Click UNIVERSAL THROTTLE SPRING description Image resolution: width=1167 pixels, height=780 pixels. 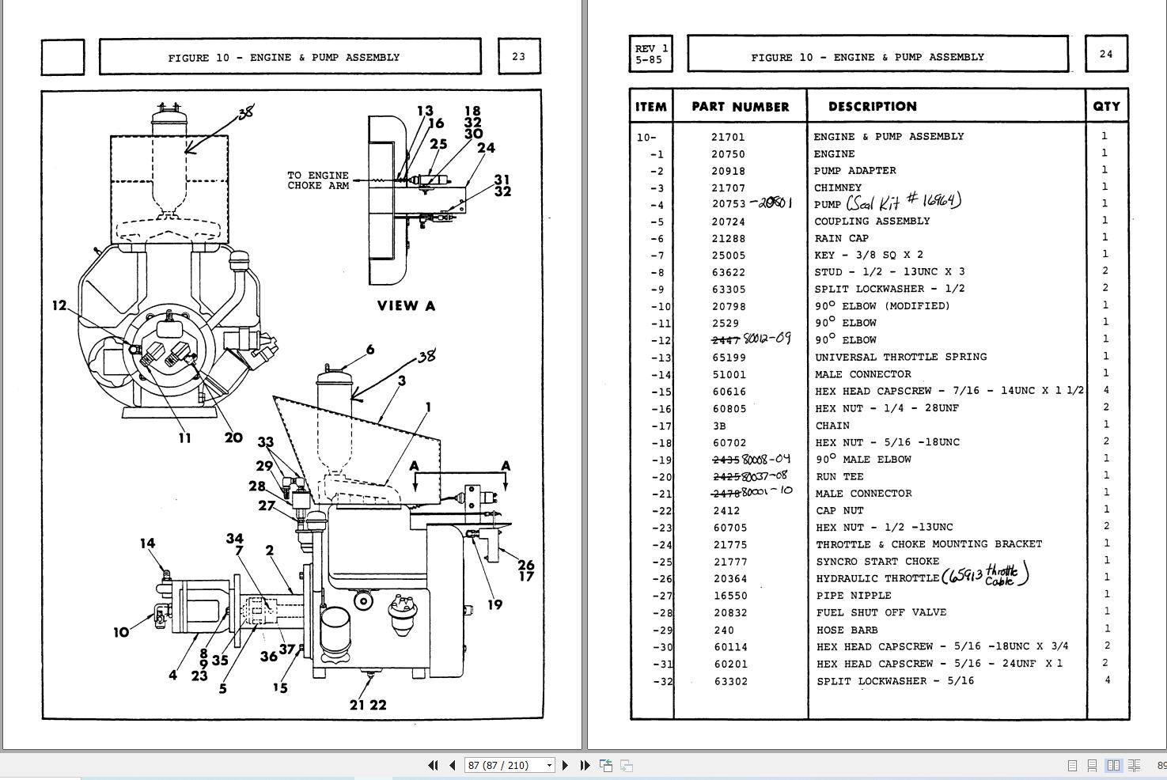point(901,357)
